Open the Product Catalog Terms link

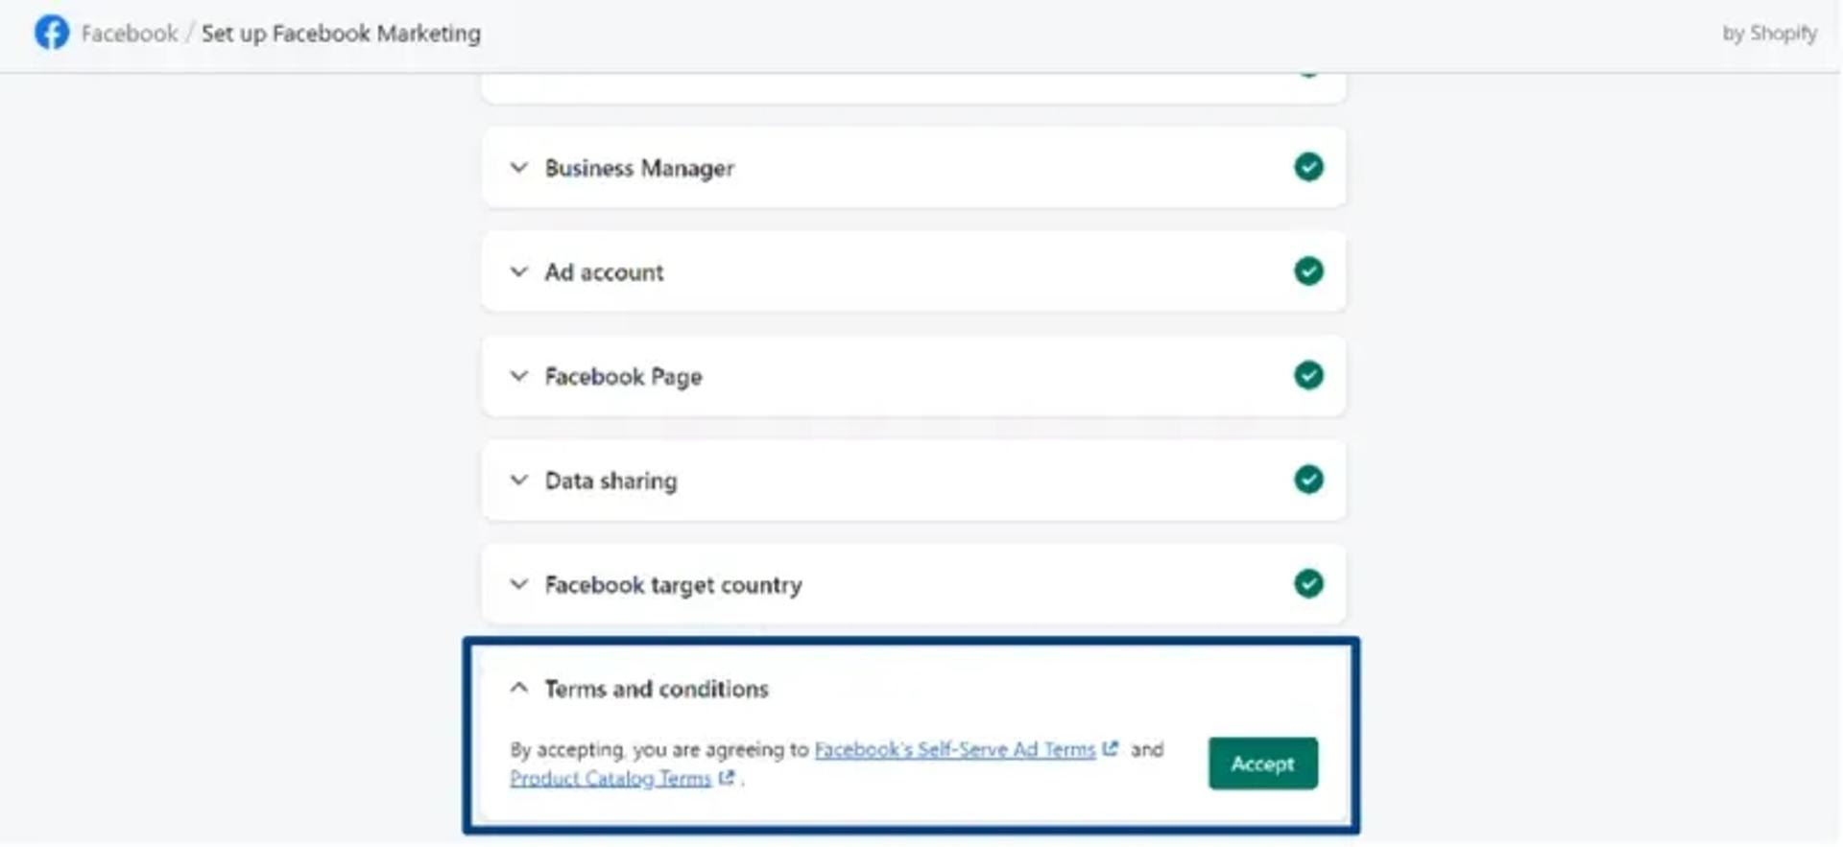tap(610, 778)
